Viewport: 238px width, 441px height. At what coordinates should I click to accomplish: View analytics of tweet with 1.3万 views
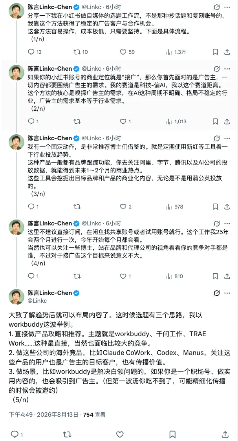[176, 52]
